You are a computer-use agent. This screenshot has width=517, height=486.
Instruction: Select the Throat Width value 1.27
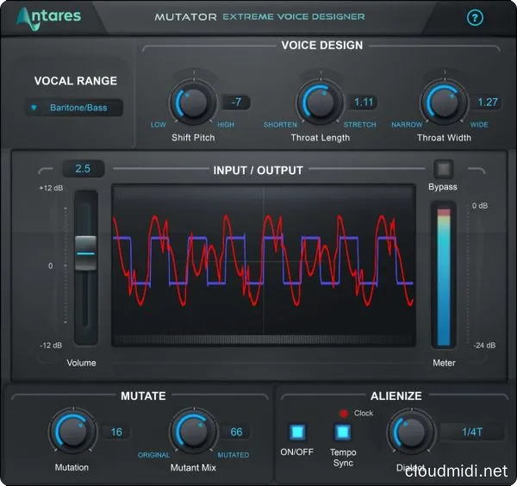pos(488,103)
